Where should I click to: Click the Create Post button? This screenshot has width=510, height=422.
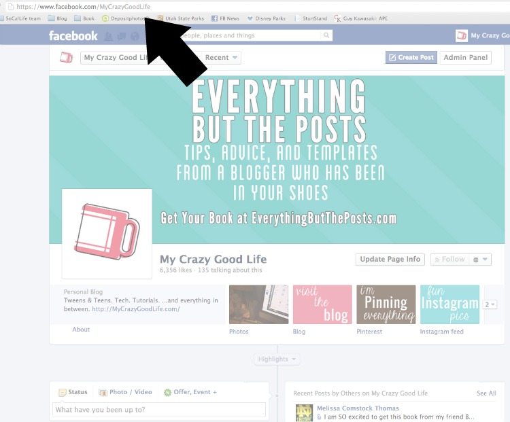coord(411,58)
